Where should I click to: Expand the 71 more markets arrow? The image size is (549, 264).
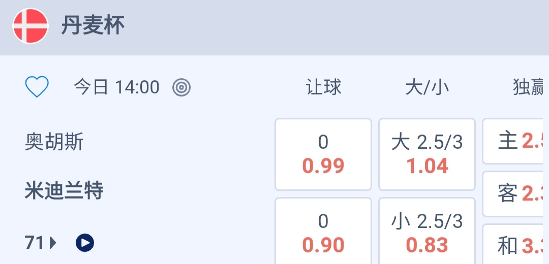pos(53,243)
